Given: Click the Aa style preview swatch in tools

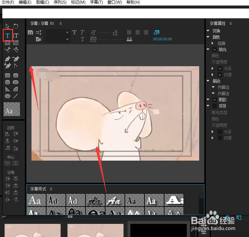Looking at the screenshot, I should click(x=12, y=109).
